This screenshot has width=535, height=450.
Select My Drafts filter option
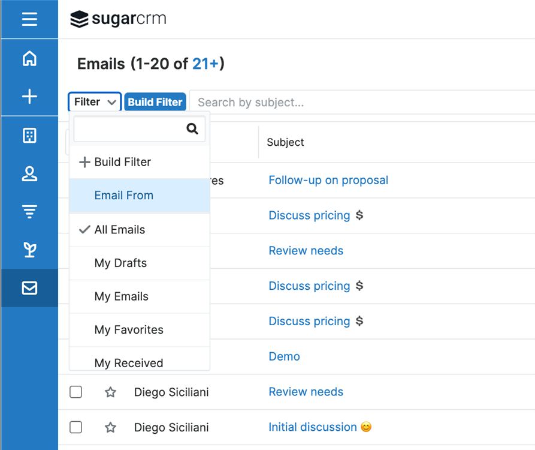point(120,263)
